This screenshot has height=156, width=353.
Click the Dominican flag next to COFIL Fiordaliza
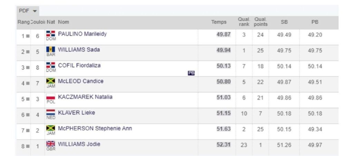tap(50, 65)
